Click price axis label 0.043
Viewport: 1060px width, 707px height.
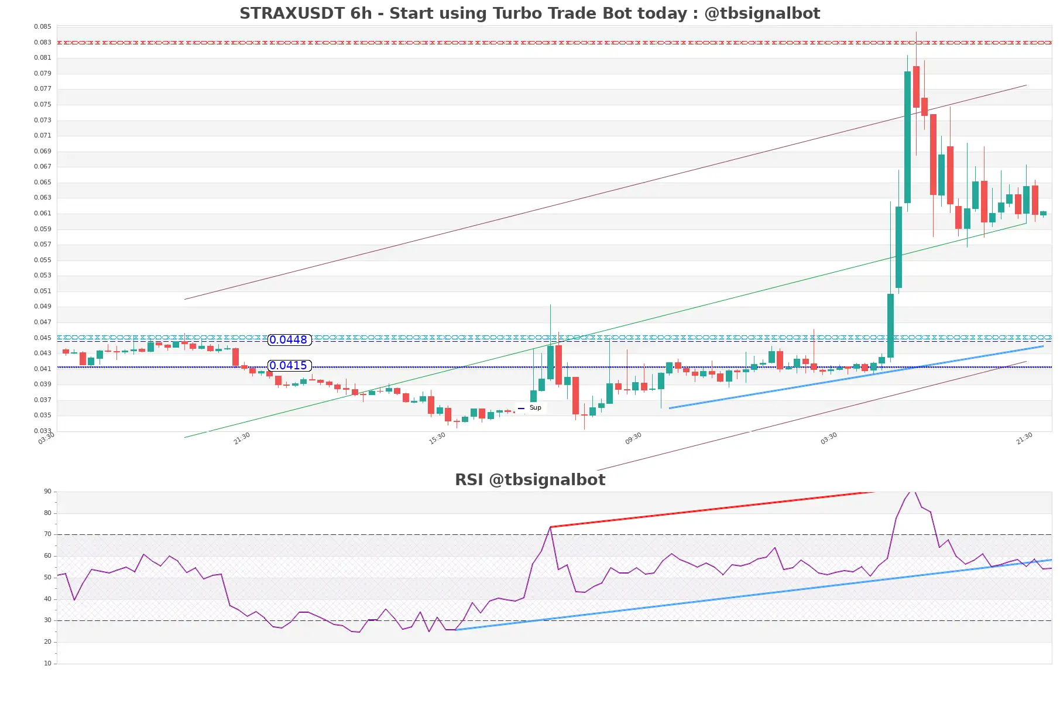42,353
